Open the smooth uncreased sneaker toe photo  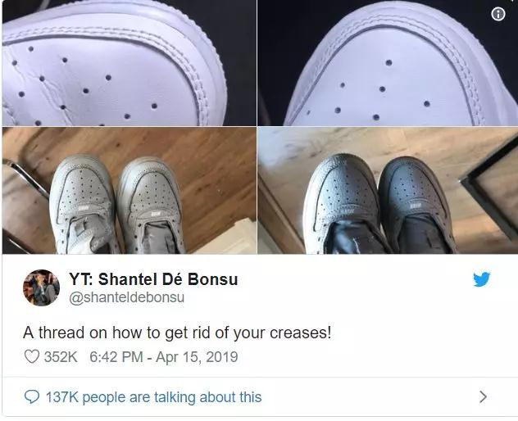tap(388, 63)
